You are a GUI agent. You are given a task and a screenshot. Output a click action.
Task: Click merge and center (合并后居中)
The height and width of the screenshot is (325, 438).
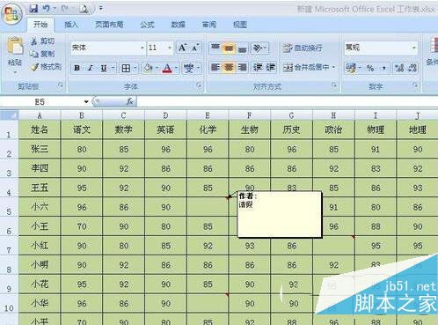[x=306, y=68]
